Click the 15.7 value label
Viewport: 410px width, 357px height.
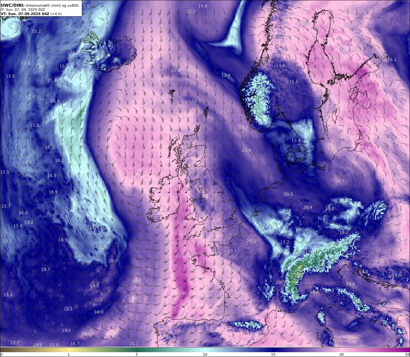tap(6, 206)
